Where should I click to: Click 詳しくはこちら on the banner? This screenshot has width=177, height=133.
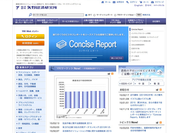[x=117, y=58]
